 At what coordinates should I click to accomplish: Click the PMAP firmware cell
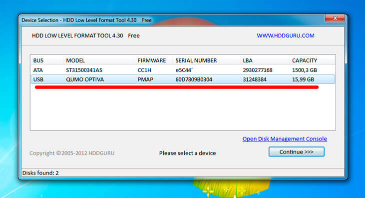pyautogui.click(x=145, y=79)
